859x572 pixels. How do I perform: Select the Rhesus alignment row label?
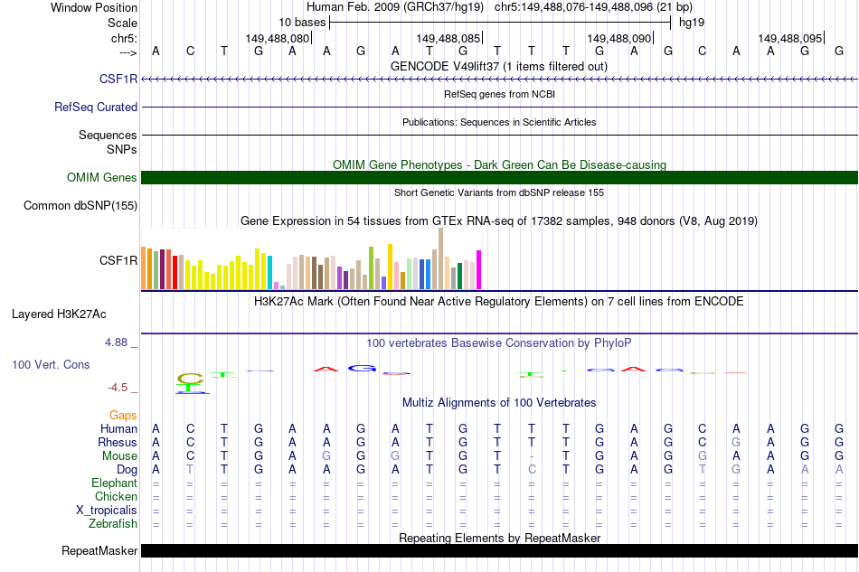[x=118, y=442]
